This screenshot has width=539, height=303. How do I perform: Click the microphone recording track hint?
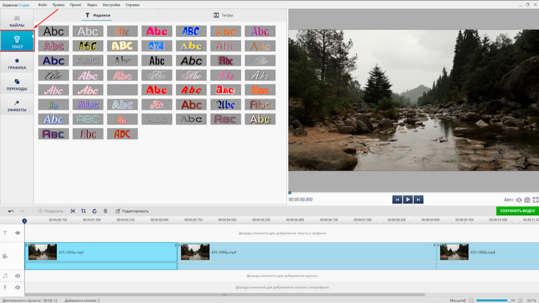pyautogui.click(x=282, y=287)
